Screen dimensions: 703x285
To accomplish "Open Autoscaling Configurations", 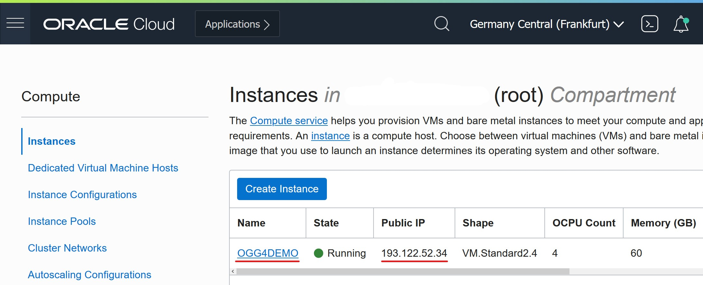I will (89, 275).
